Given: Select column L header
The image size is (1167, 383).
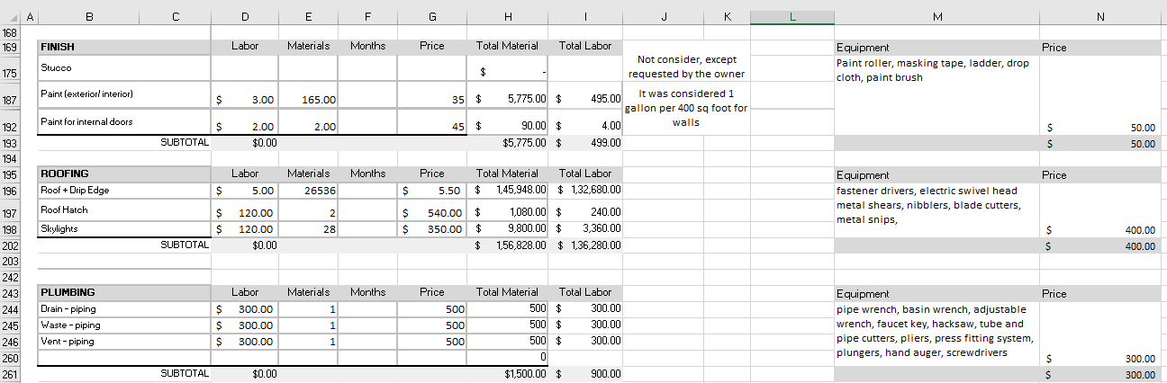Looking at the screenshot, I should (792, 16).
